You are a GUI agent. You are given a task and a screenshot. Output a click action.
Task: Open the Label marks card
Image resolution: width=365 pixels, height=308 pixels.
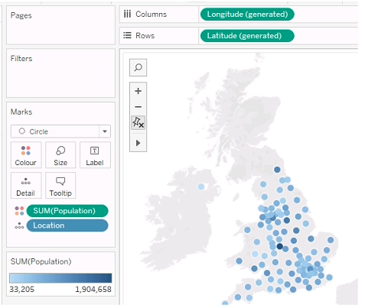pos(95,155)
